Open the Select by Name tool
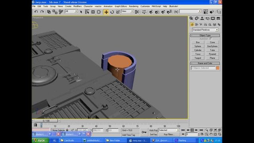The width and height of the screenshot is (254, 143). 87,12
